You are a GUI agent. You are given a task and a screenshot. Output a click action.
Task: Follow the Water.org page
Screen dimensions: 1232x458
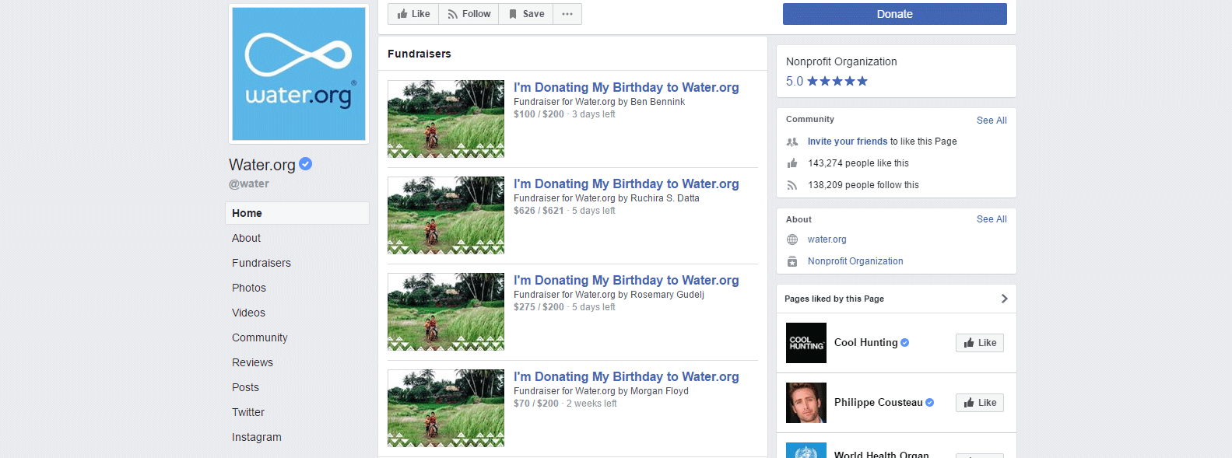tap(469, 14)
